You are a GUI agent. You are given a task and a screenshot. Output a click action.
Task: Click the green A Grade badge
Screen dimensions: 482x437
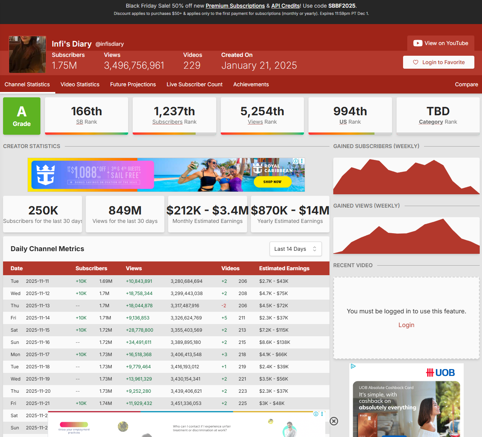pyautogui.click(x=22, y=116)
